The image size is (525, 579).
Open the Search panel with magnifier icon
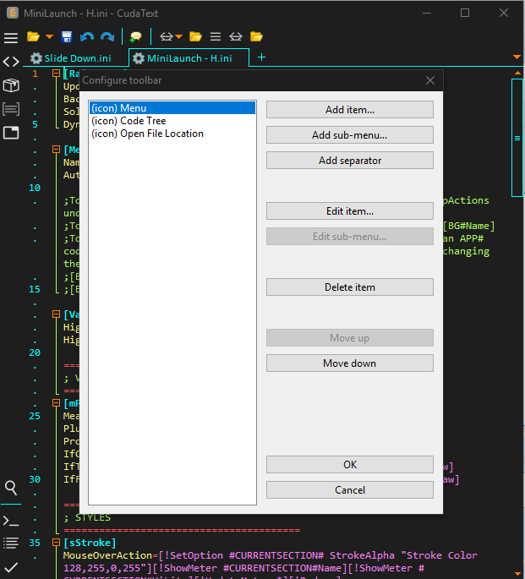[11, 488]
